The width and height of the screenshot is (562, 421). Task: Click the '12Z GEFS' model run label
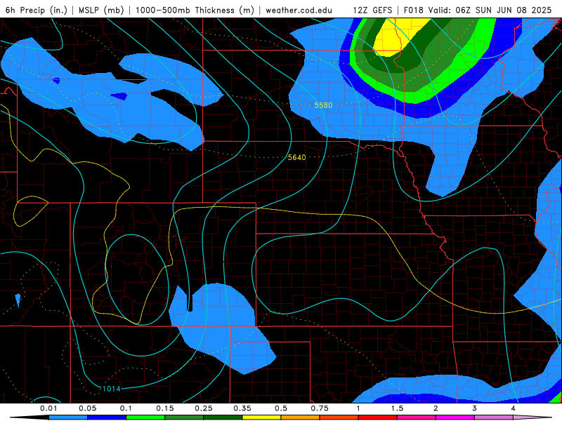click(x=372, y=10)
